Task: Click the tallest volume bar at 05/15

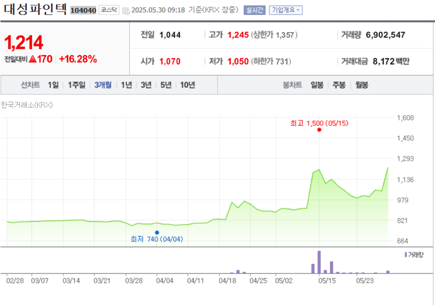Action: click(x=319, y=262)
